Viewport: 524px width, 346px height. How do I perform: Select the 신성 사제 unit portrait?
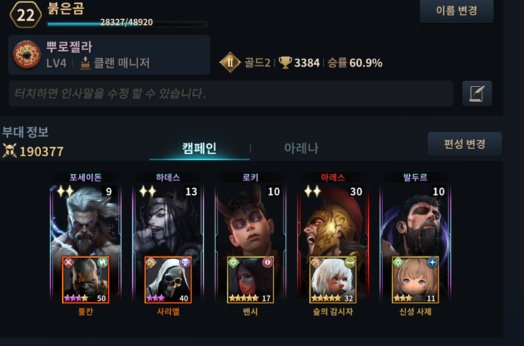coord(416,280)
